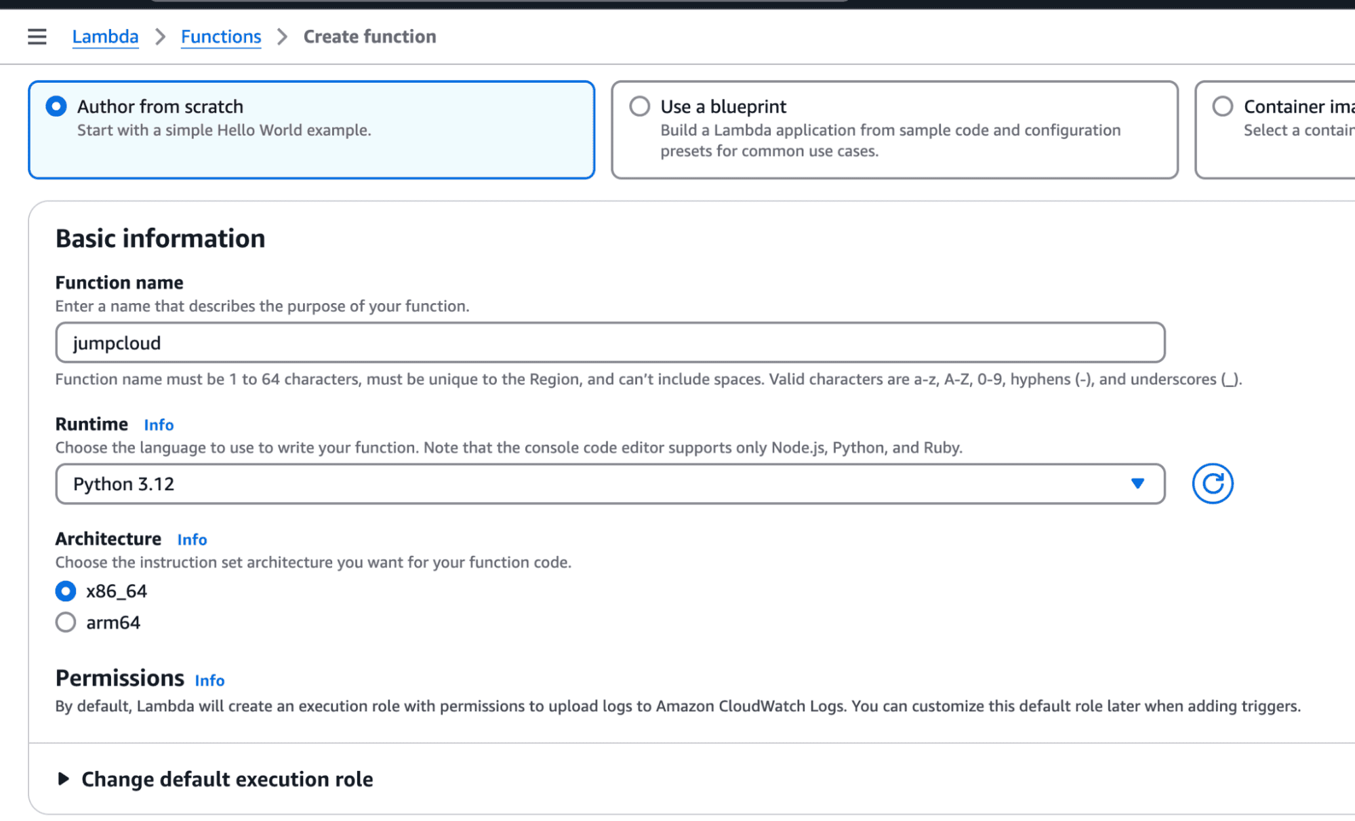
Task: Click the "Author from scratch" card
Action: [311, 129]
